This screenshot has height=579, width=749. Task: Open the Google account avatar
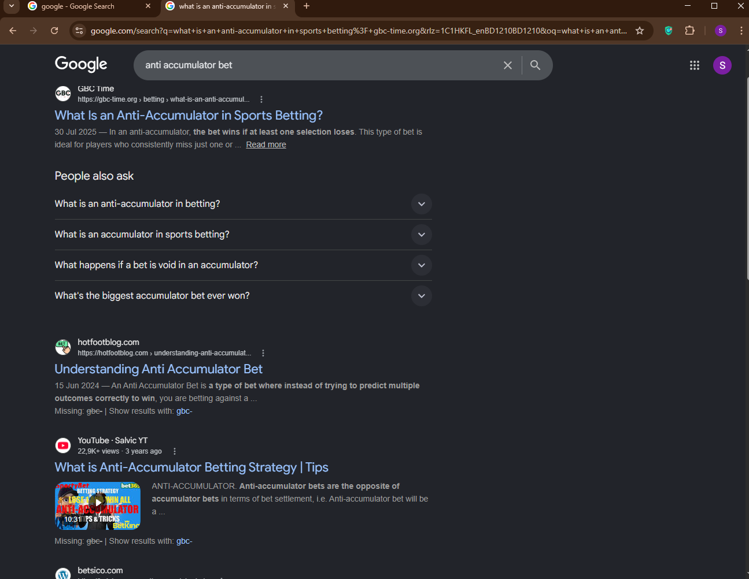(722, 65)
